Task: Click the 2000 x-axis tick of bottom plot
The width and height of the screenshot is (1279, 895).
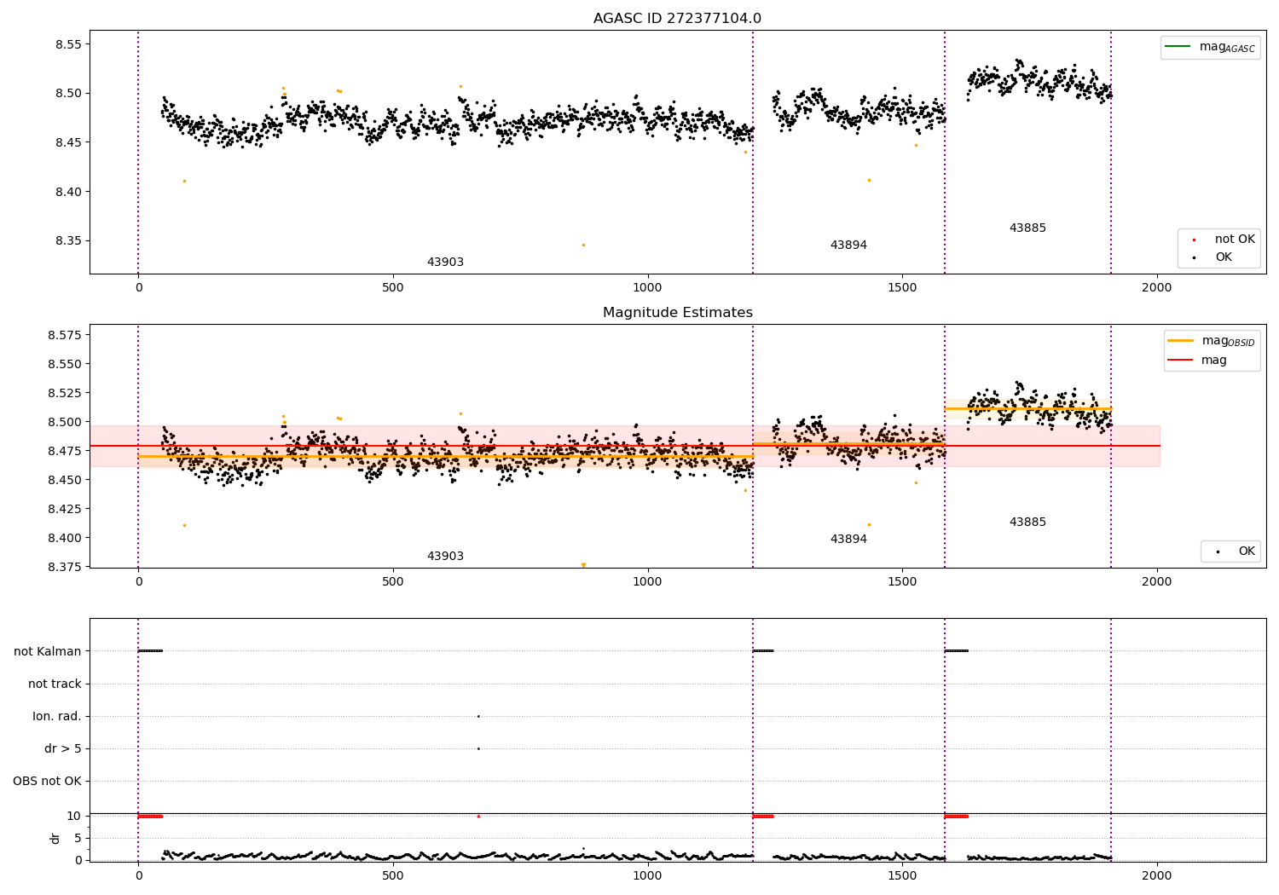Action: click(x=1157, y=875)
